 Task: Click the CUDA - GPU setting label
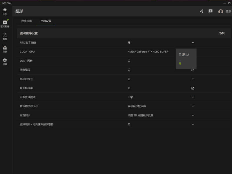[27, 52]
